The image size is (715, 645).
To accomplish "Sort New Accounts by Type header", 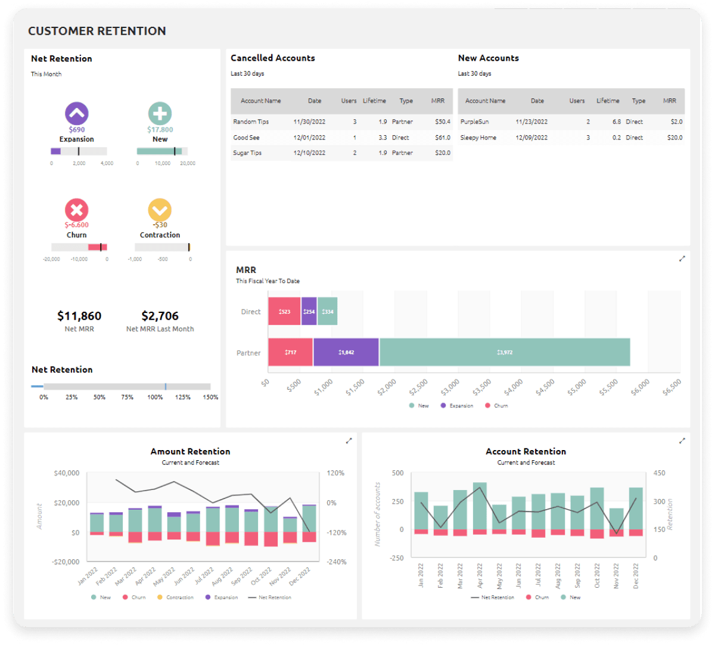I will [x=639, y=101].
